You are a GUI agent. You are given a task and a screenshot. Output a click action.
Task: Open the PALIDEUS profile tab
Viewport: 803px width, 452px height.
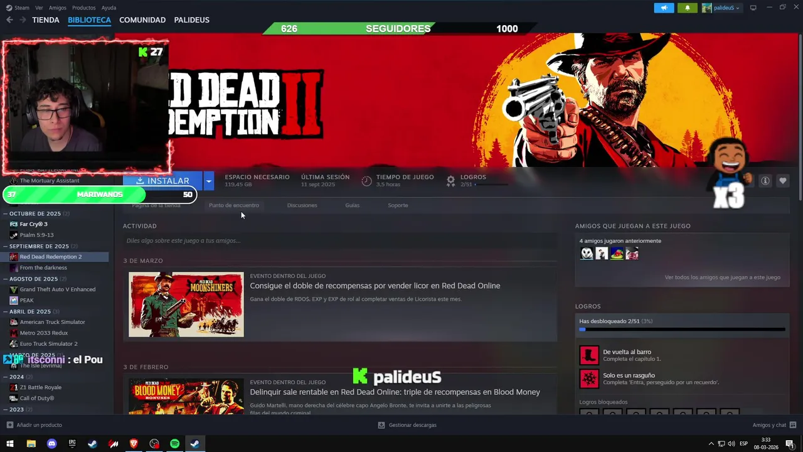click(x=191, y=20)
